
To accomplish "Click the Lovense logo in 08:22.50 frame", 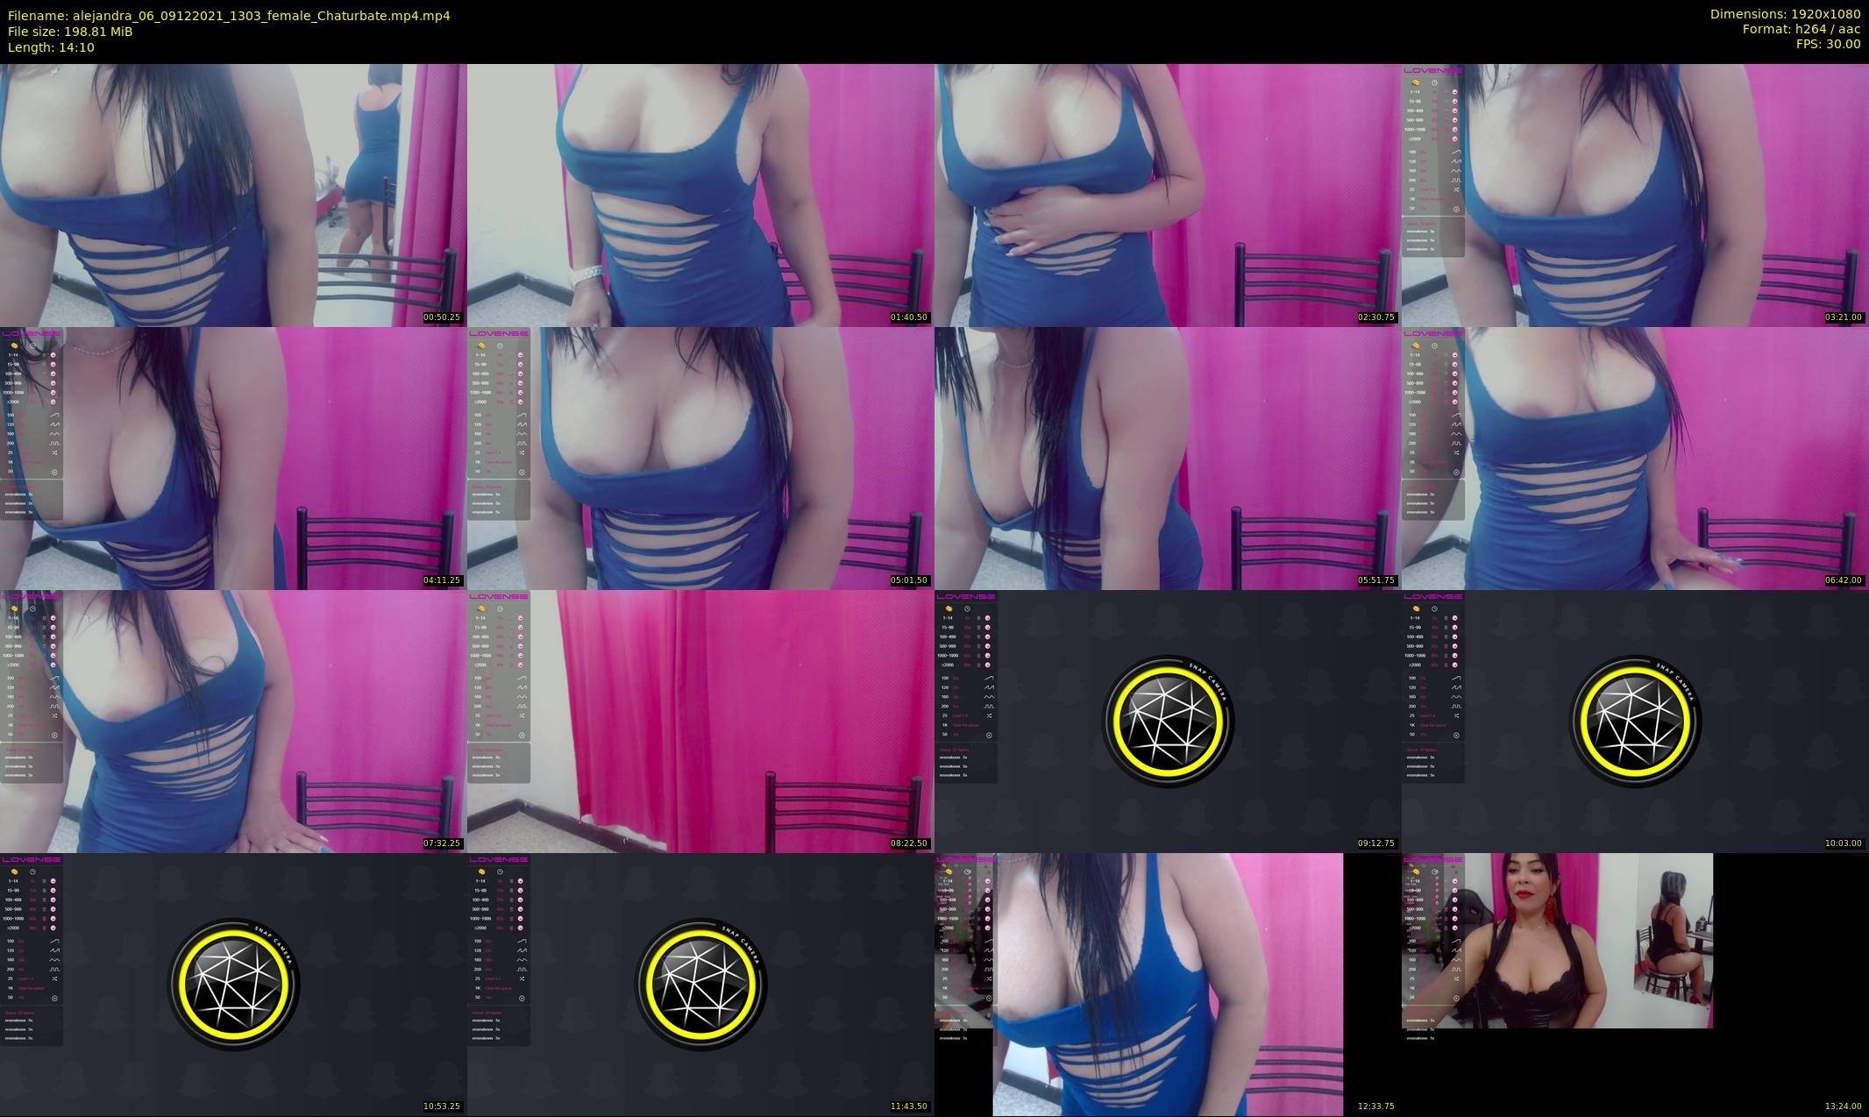I will point(498,597).
